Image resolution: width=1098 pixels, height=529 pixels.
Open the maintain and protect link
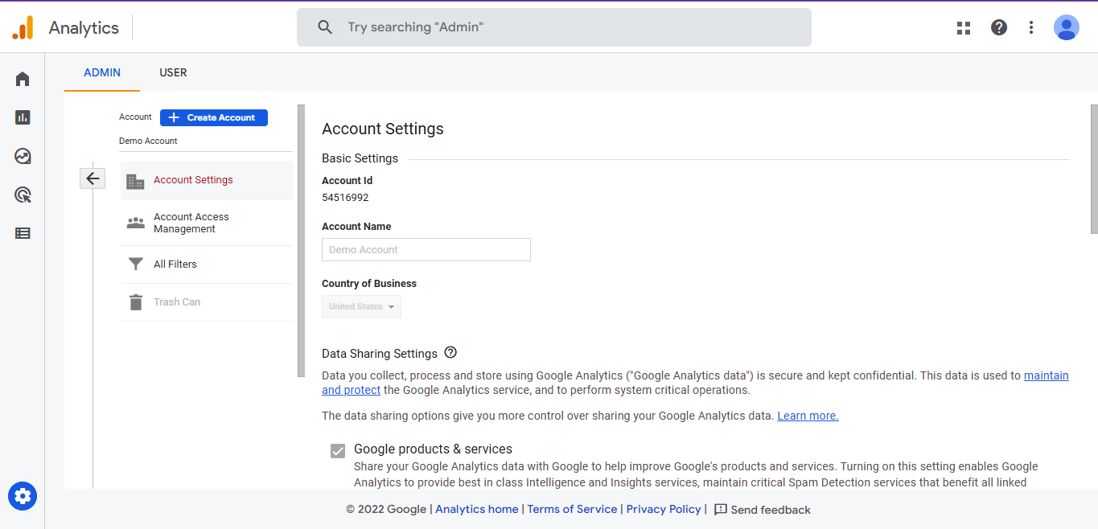pos(1046,375)
